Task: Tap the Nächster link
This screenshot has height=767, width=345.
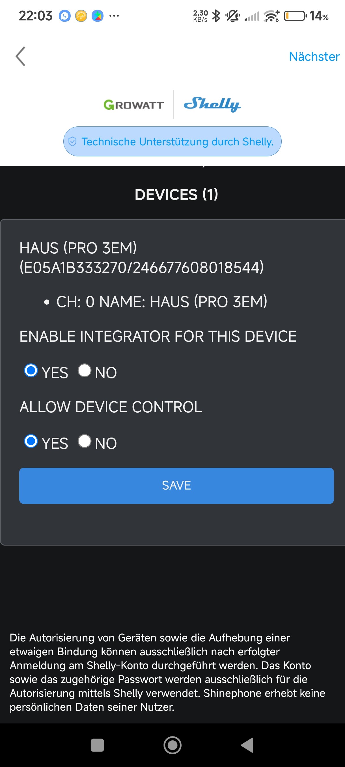Action: click(x=314, y=56)
